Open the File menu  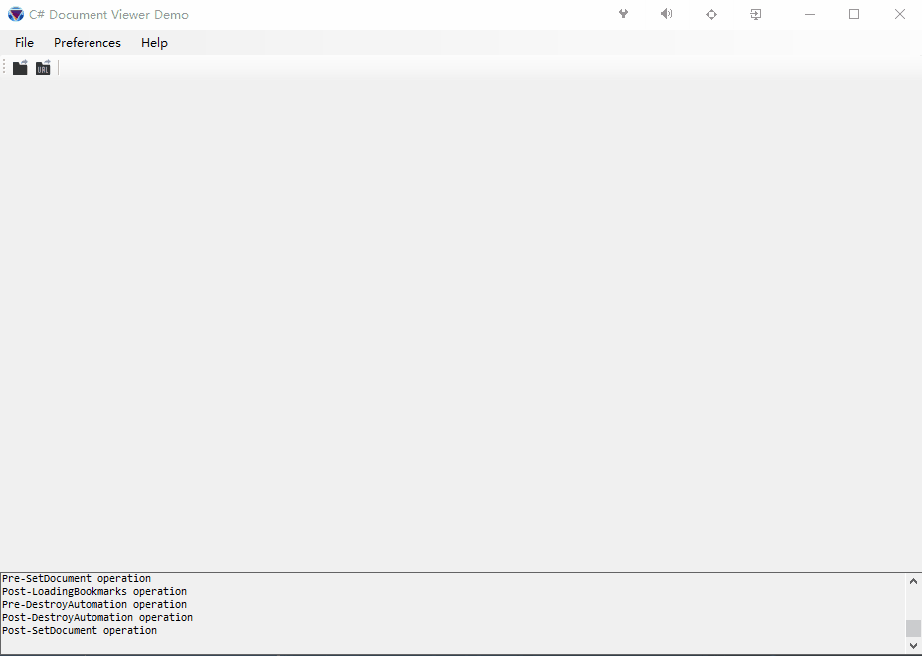point(23,42)
